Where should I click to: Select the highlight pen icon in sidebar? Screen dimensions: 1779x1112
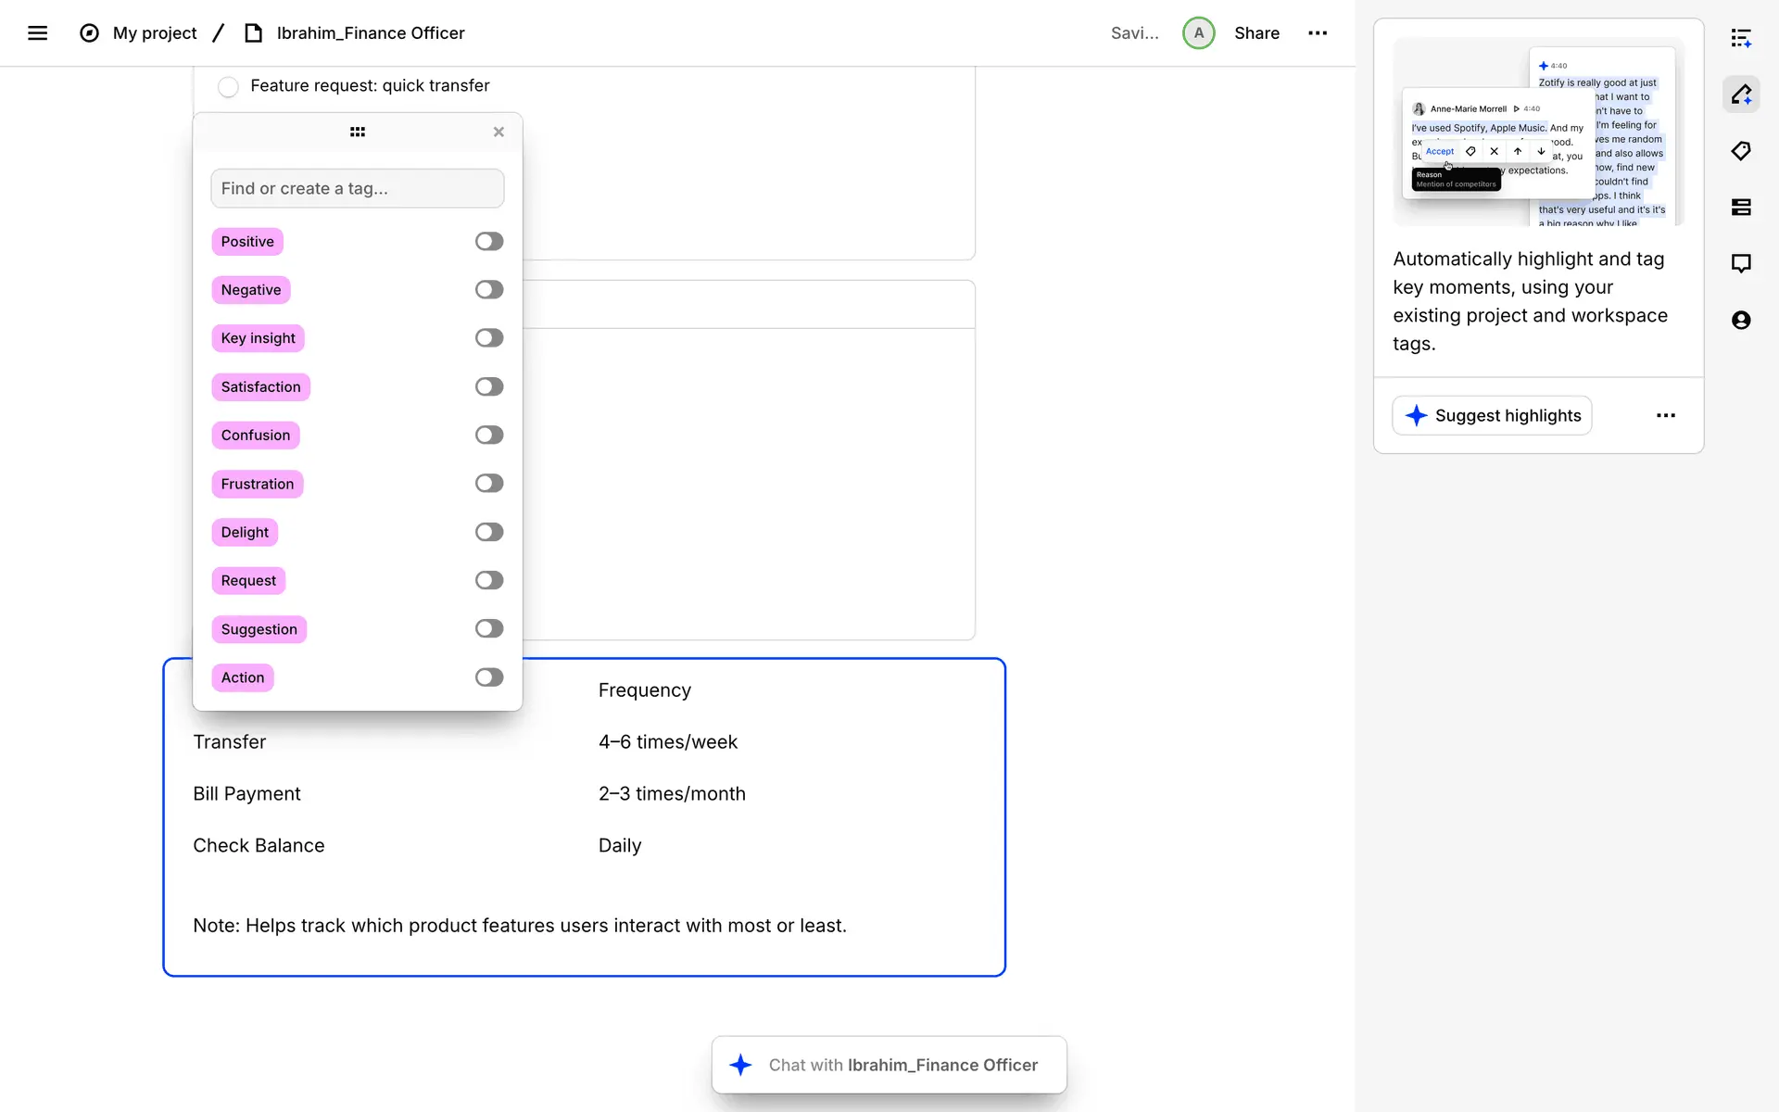[1741, 95]
